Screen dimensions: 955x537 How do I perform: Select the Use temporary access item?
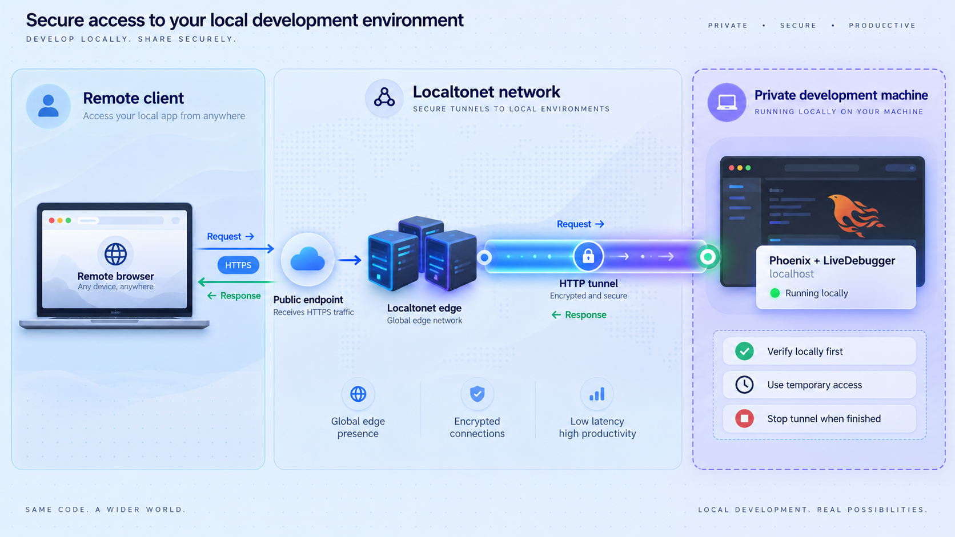(x=819, y=385)
